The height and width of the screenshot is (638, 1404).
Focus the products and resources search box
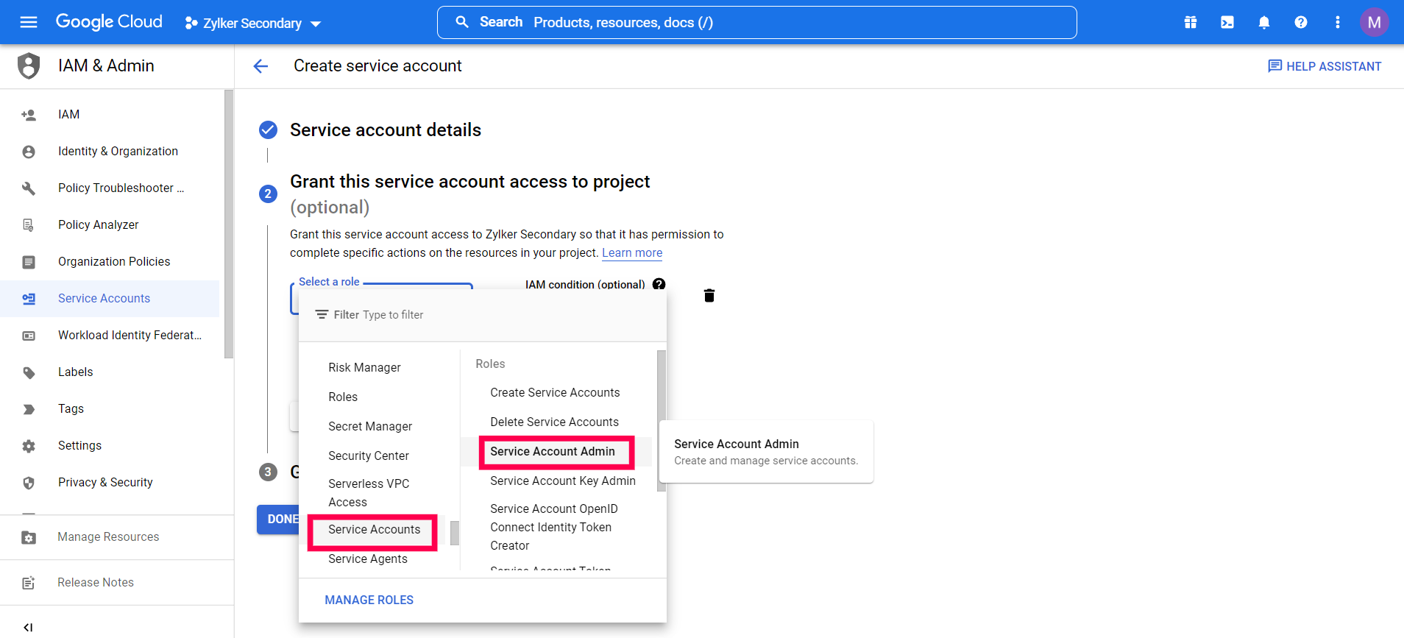pos(756,22)
